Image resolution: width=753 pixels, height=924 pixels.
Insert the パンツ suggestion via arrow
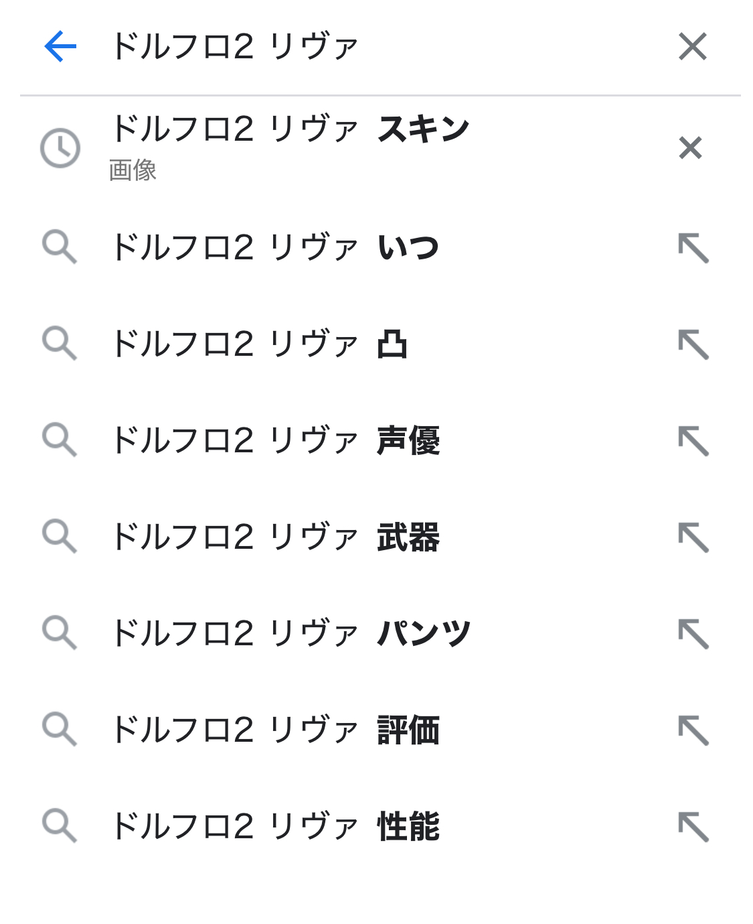[693, 634]
